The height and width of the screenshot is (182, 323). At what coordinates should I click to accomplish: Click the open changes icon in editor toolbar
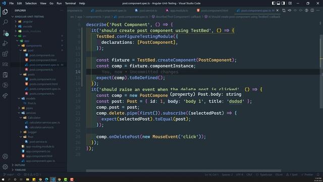click(284, 10)
